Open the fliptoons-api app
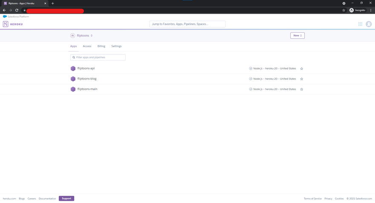The width and height of the screenshot is (375, 203). [x=86, y=68]
